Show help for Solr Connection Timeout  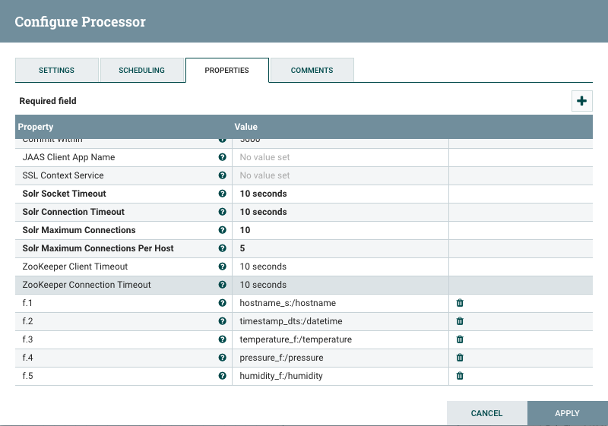click(222, 211)
